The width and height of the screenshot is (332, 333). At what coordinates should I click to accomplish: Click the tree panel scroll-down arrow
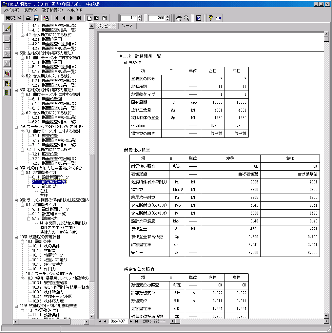(92, 317)
